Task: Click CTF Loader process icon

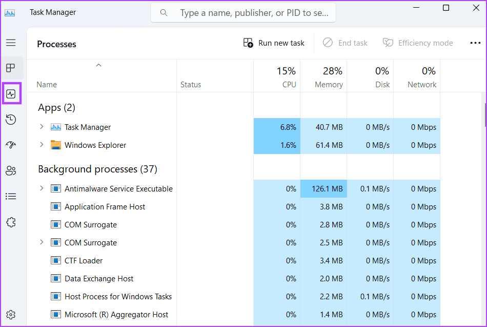Action: [56, 260]
